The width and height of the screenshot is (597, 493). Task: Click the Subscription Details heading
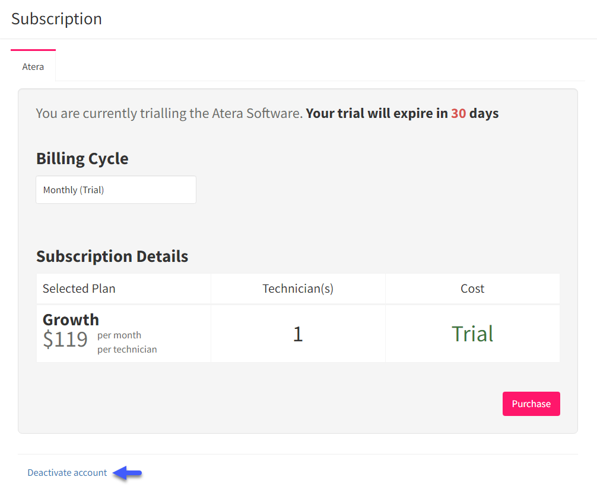coord(112,256)
